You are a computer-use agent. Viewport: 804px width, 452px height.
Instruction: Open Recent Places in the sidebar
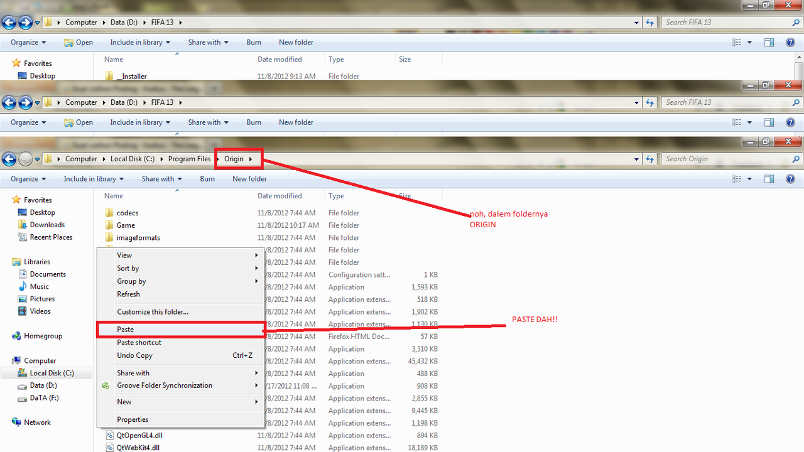click(x=51, y=237)
